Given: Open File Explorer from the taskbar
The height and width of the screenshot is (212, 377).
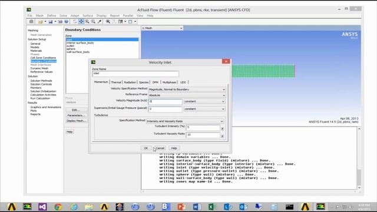Looking at the screenshot, I should (x=89, y=207).
